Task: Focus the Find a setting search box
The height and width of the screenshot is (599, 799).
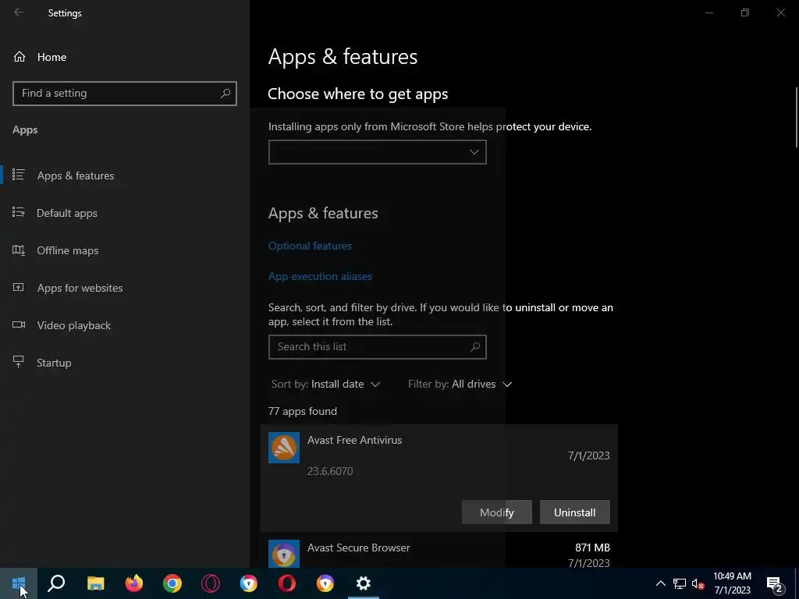Action: 125,94
